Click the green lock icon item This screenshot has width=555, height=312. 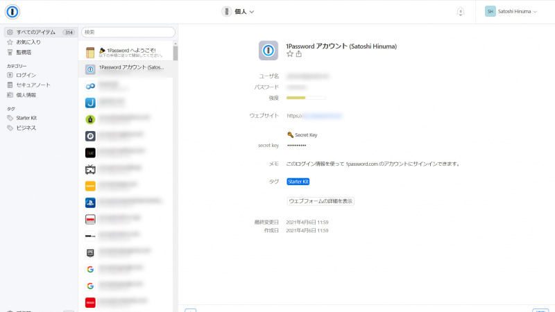tap(90, 119)
